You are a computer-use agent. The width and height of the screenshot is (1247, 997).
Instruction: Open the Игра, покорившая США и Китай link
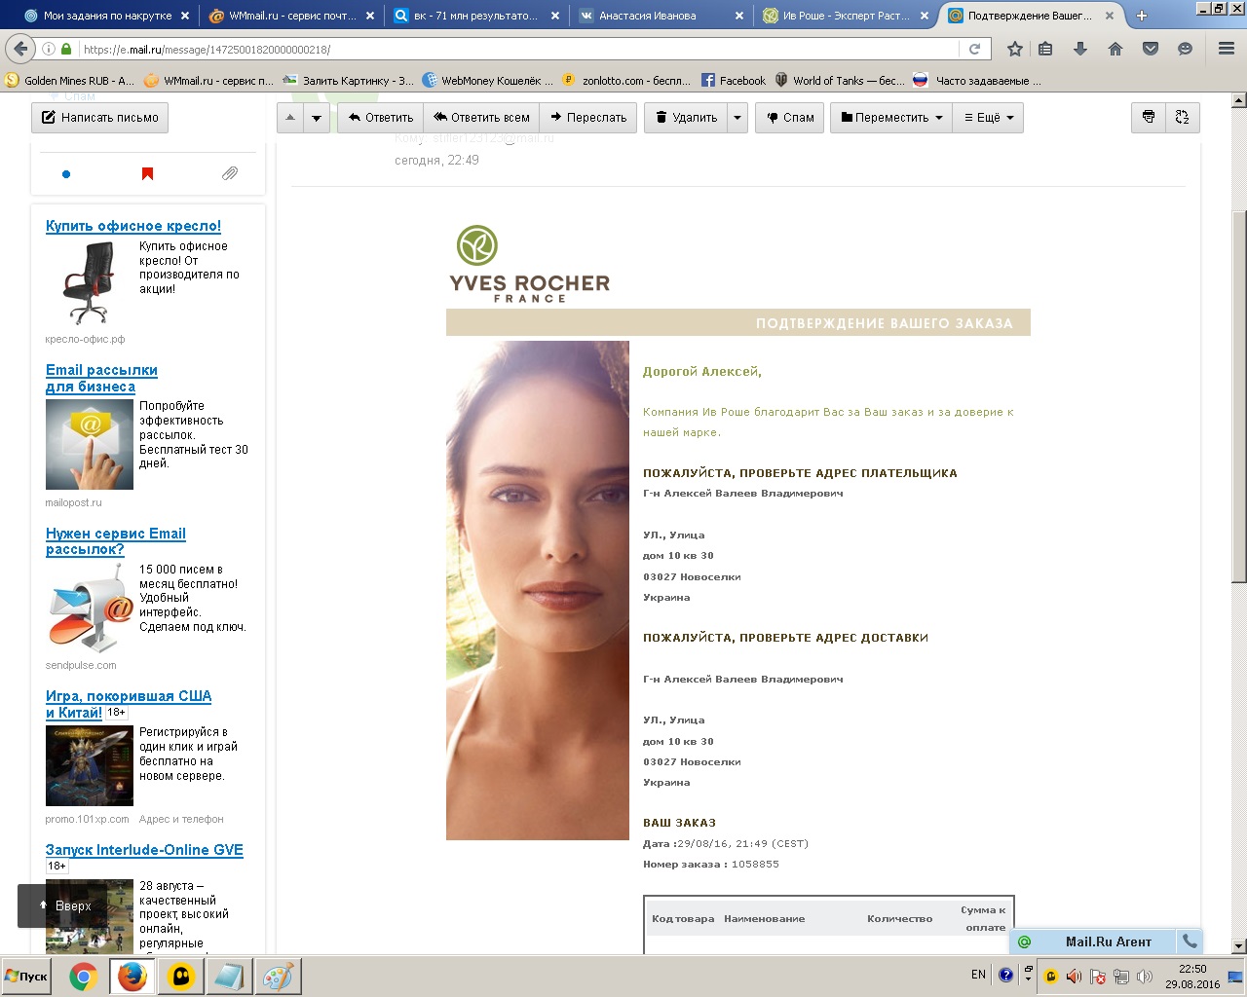[128, 704]
